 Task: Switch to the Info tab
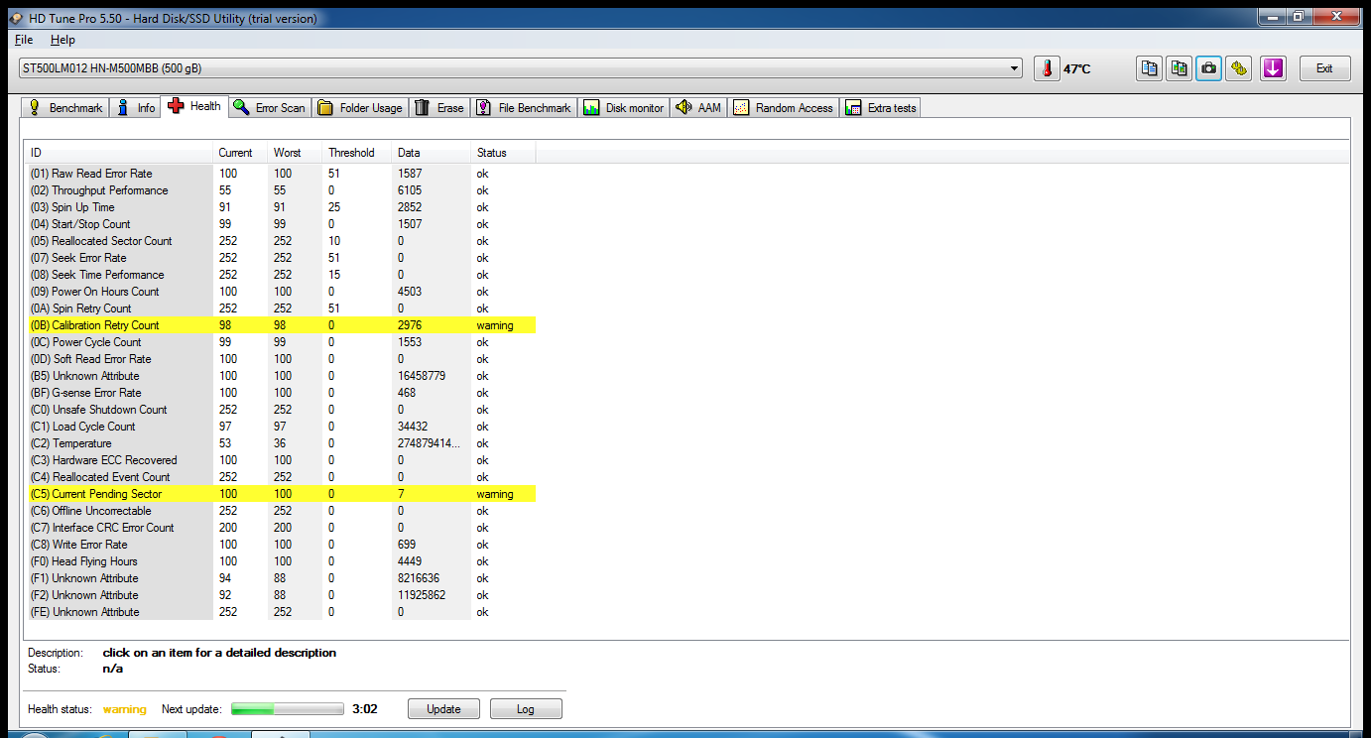[135, 108]
